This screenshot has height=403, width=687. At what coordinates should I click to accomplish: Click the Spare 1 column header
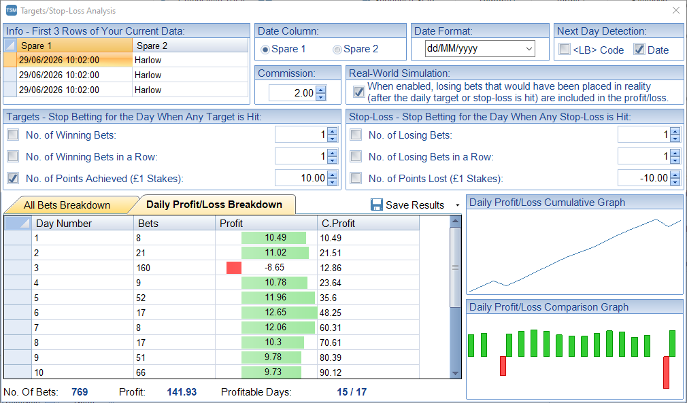[x=75, y=46]
